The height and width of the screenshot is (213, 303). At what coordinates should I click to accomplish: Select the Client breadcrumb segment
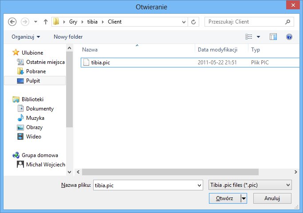(114, 22)
